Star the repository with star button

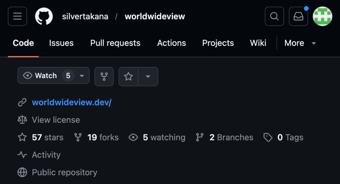128,77
